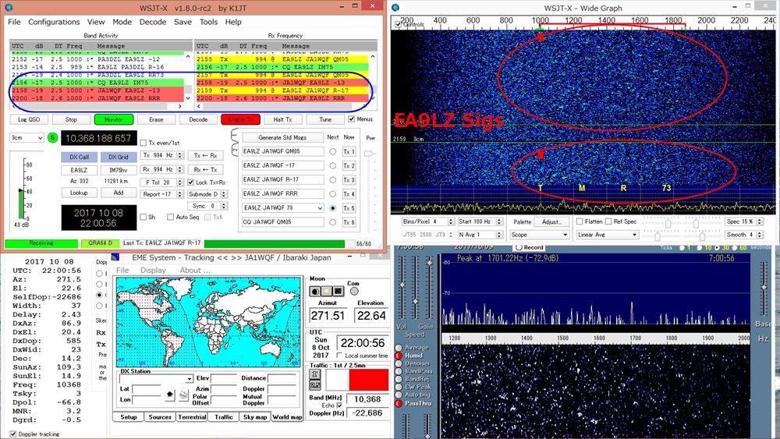Switch to the Sky map tab
Image resolution: width=780 pixels, height=439 pixels.
(255, 417)
